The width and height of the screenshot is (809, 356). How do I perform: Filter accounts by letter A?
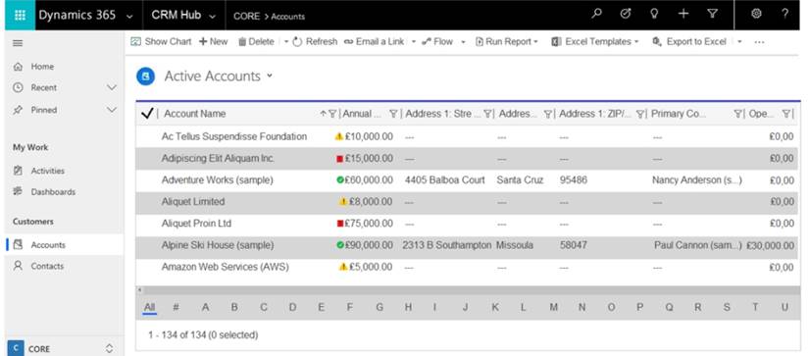click(205, 308)
